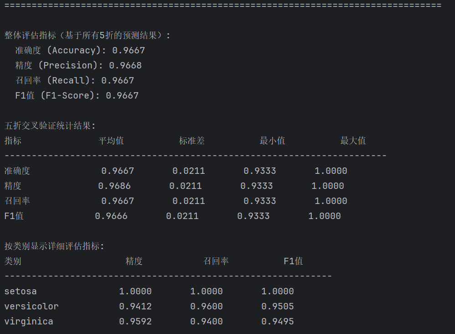455x334 pixels.
Task: Click max value 1.0000 in 准确度 row
Action: pos(331,171)
